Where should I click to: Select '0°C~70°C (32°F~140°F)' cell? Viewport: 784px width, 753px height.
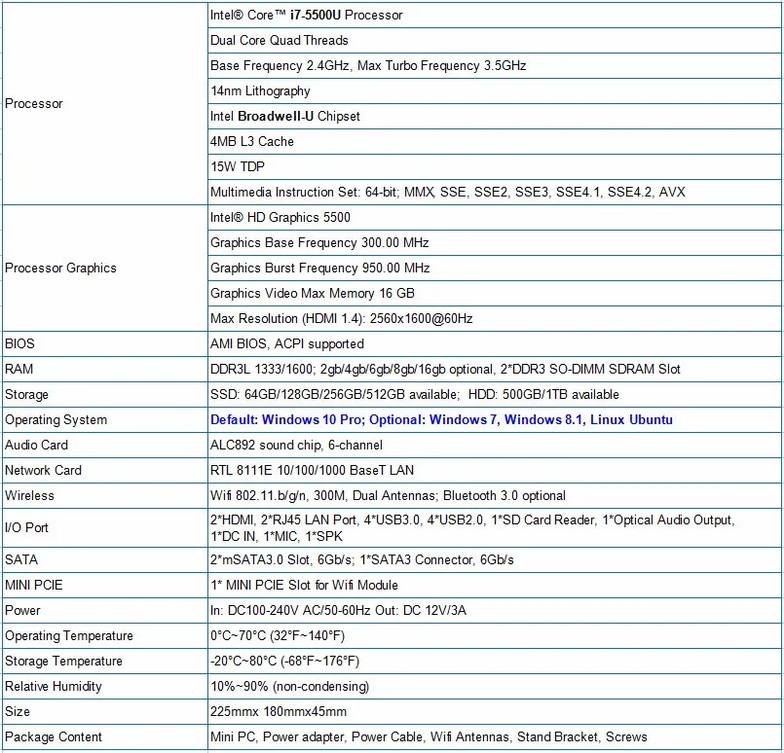point(495,635)
